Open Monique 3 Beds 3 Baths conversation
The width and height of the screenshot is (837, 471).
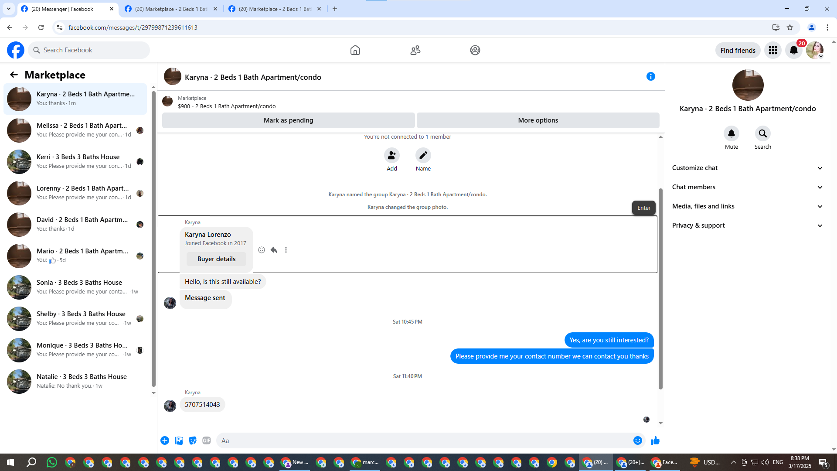[75, 350]
